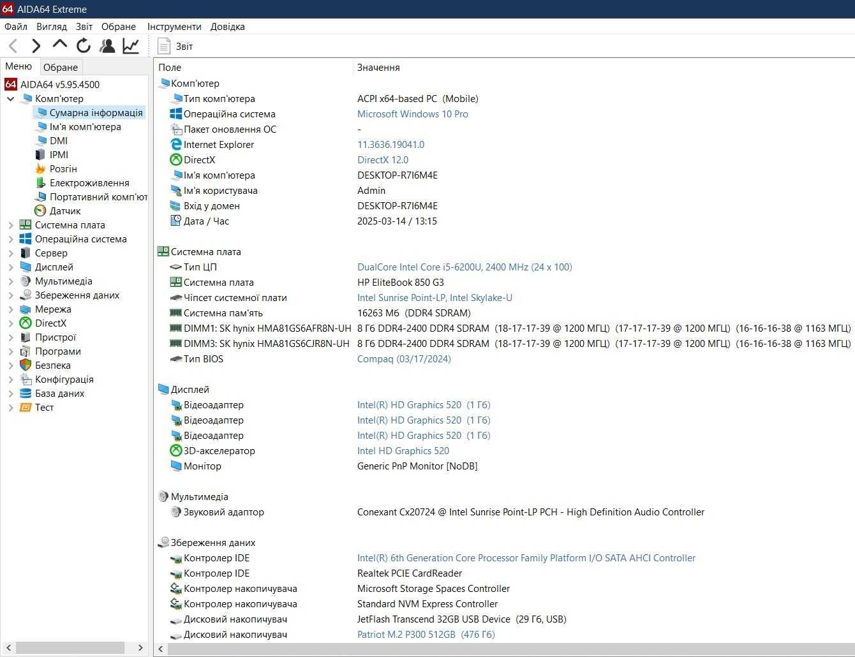Screen dimensions: 855x657
Task: Go up one level with the Up arrow
Action: coord(60,45)
